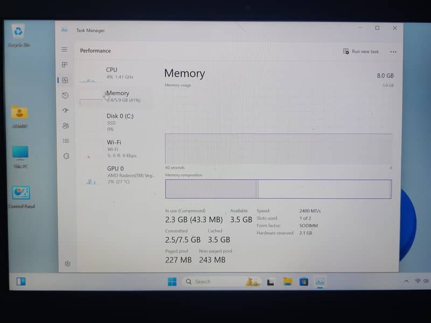
Task: Open the Windows Start menu
Action: click(x=172, y=282)
